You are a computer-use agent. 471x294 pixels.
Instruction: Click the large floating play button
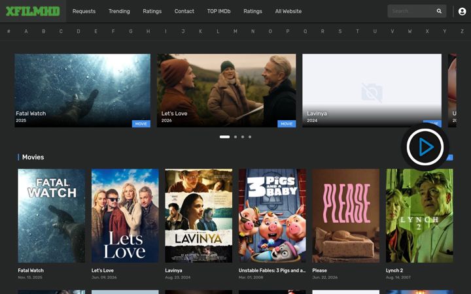[425, 147]
